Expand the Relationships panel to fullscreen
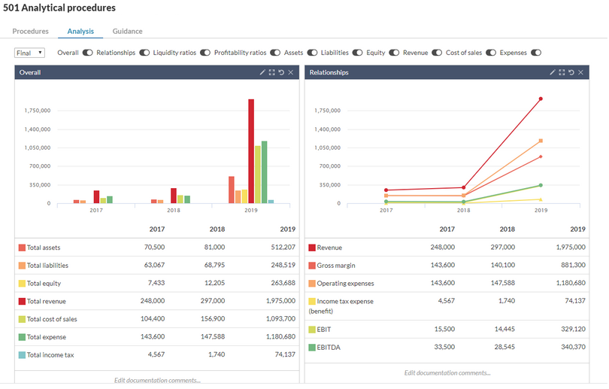 tap(562, 73)
